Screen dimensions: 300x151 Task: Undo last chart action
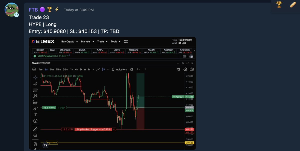click(138, 70)
